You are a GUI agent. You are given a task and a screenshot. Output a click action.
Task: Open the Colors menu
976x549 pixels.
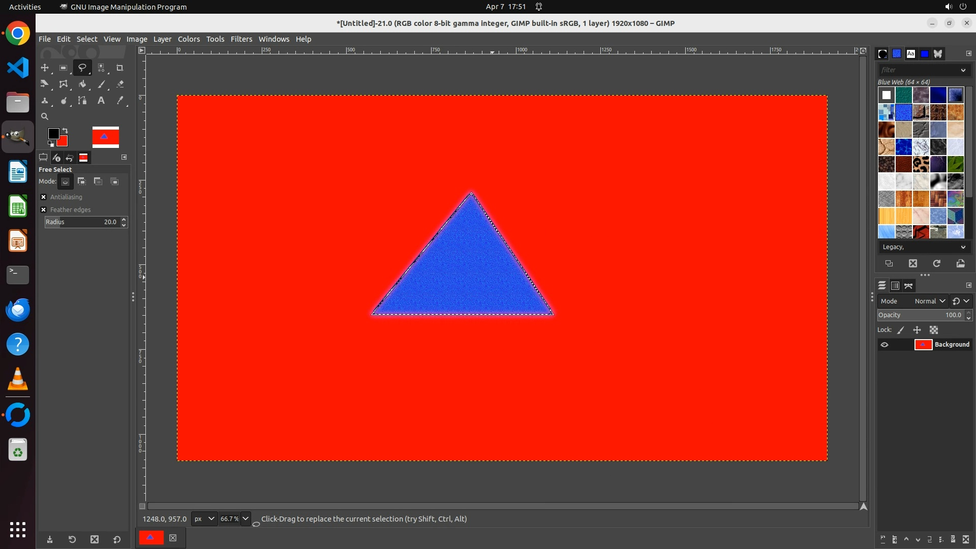(x=189, y=39)
